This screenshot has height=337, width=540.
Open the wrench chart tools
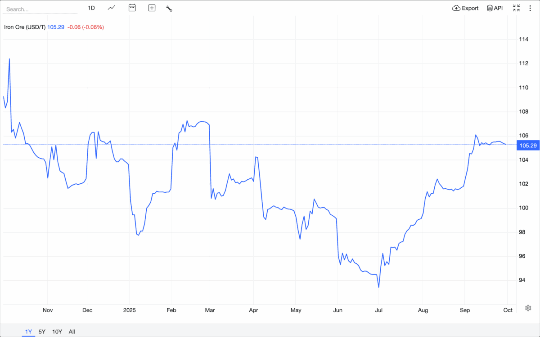click(169, 8)
